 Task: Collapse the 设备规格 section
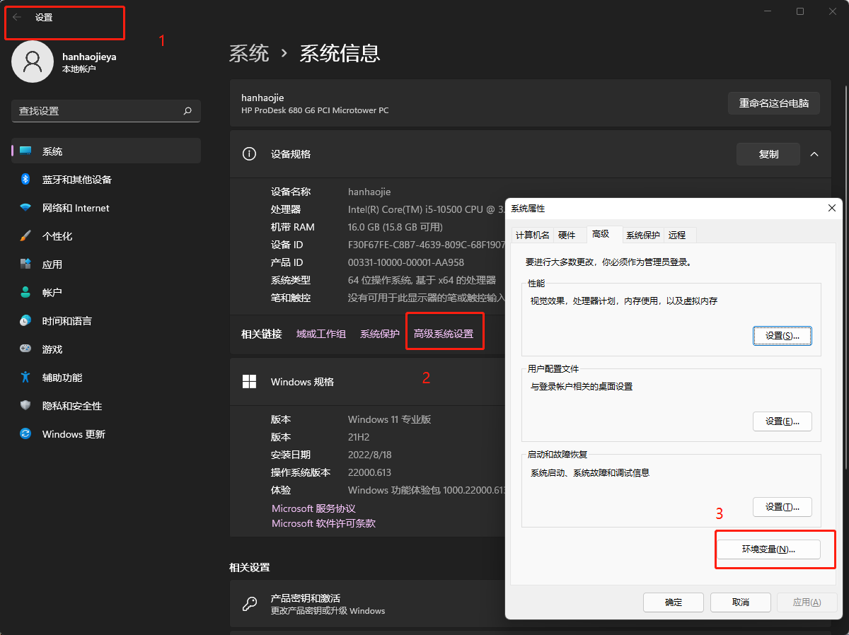[814, 154]
